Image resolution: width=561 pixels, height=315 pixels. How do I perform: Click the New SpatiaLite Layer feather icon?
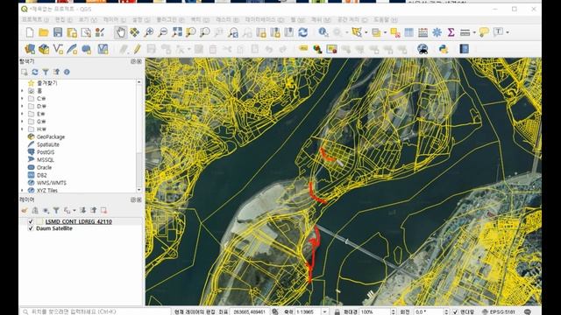click(72, 49)
